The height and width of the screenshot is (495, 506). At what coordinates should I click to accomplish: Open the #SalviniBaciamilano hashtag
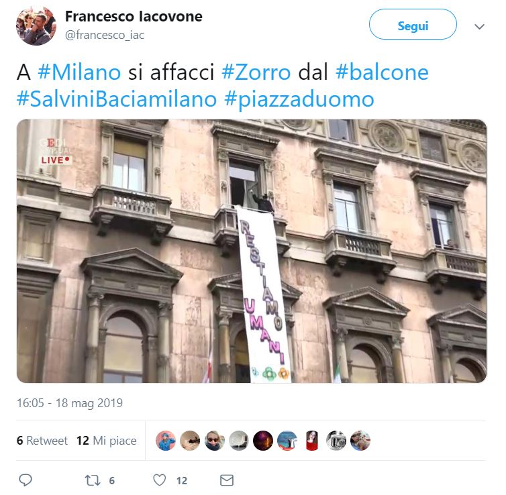click(117, 99)
